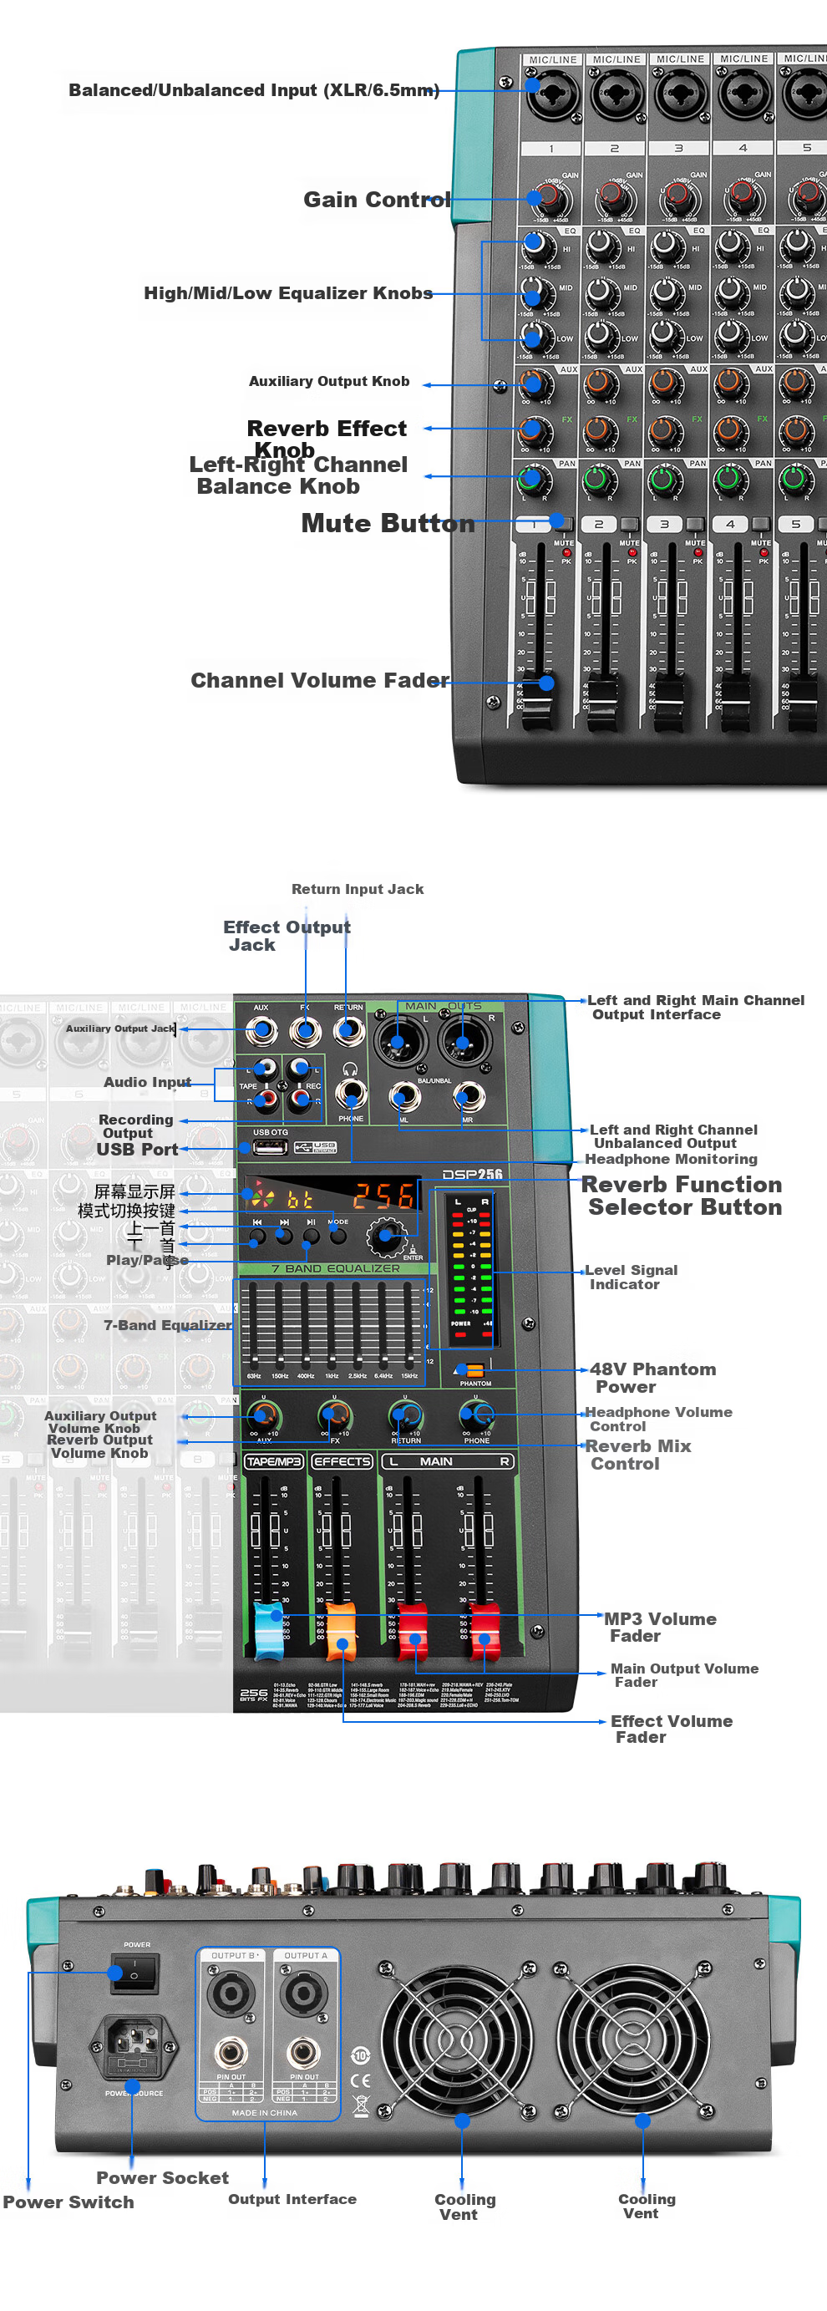Toggle the channel 2 mute button

coord(630,524)
